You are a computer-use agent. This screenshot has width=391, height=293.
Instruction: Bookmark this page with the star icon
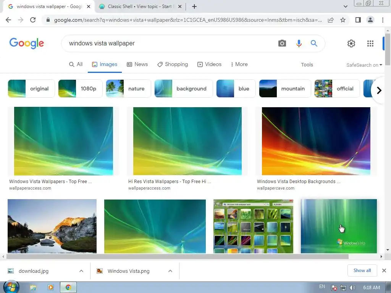(x=343, y=20)
